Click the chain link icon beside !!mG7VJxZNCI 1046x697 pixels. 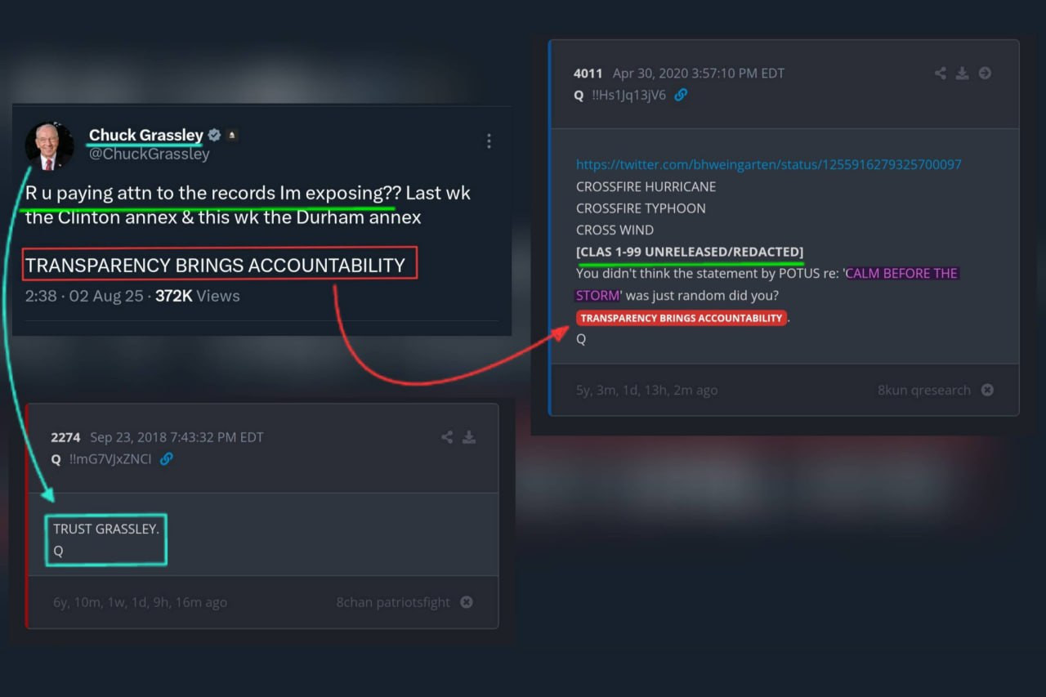pyautogui.click(x=167, y=459)
